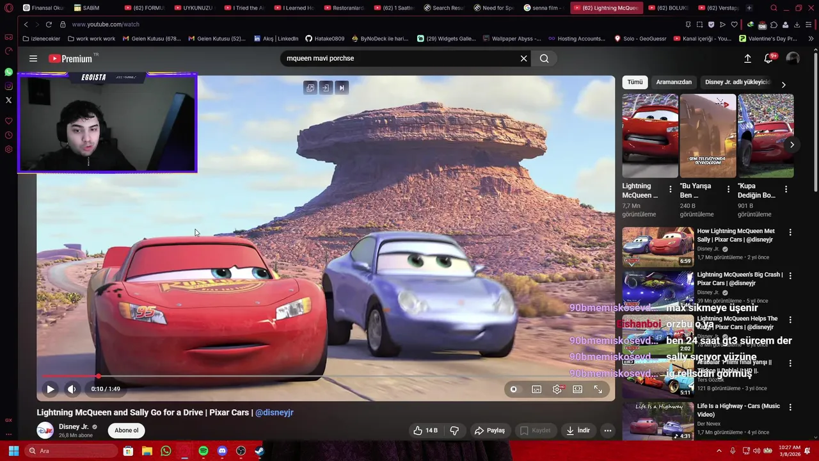This screenshot has height=461, width=819.
Task: Download video with İndir button
Action: [578, 430]
